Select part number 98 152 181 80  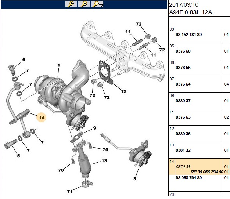(x=188, y=35)
